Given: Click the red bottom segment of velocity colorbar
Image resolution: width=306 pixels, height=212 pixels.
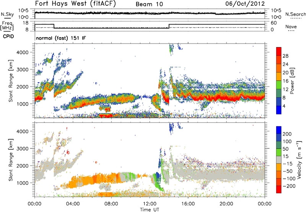Looking at the screenshot, I should pyautogui.click(x=279, y=189).
